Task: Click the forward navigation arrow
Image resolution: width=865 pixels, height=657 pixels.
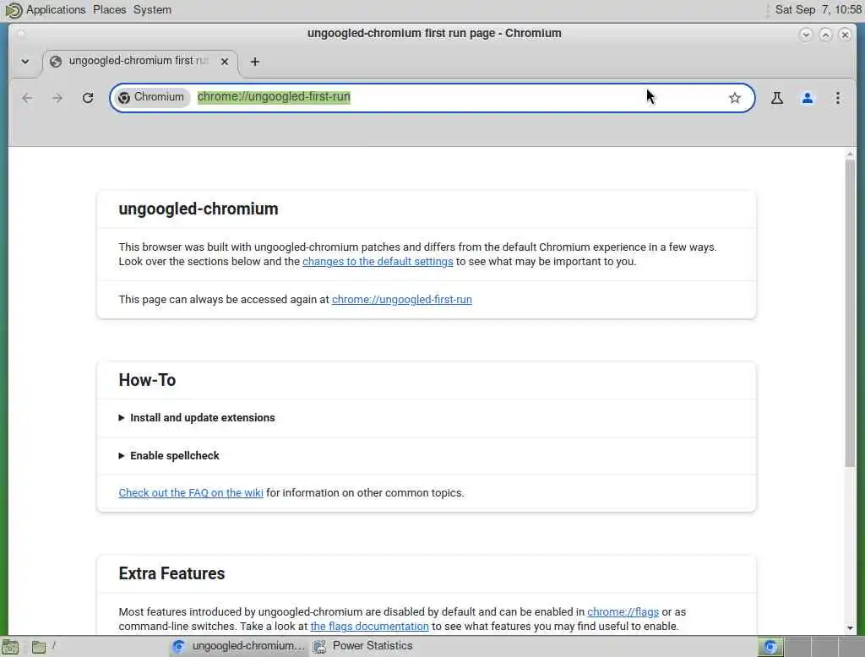Action: [57, 98]
